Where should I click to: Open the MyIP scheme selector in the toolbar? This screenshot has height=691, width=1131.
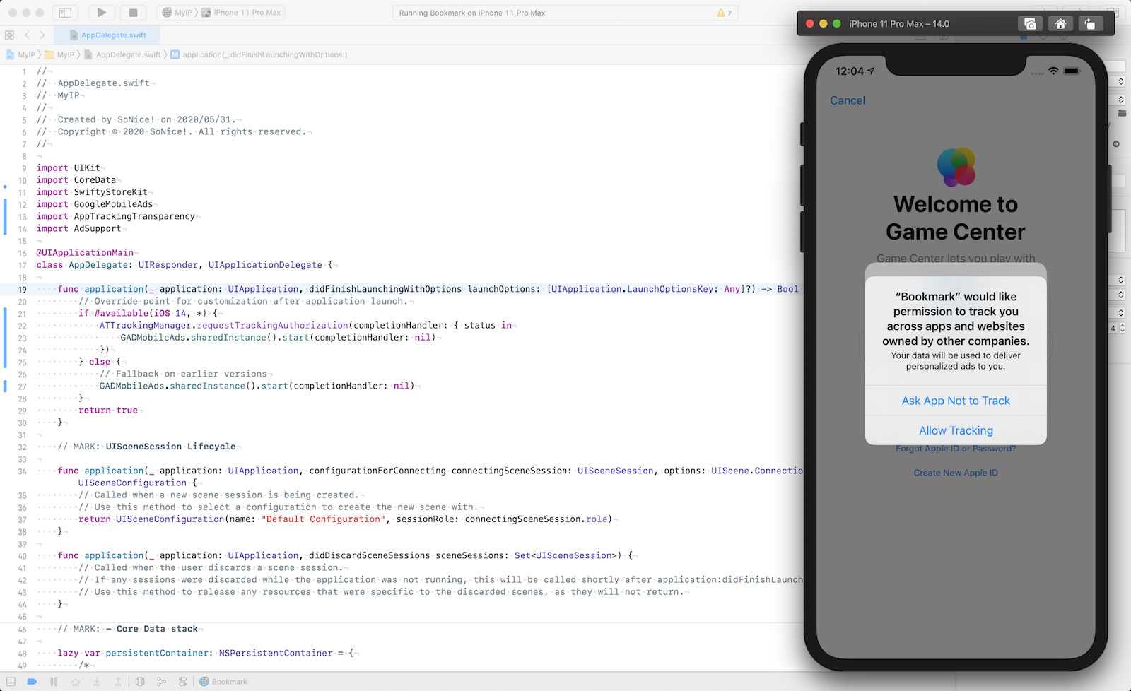(x=177, y=13)
